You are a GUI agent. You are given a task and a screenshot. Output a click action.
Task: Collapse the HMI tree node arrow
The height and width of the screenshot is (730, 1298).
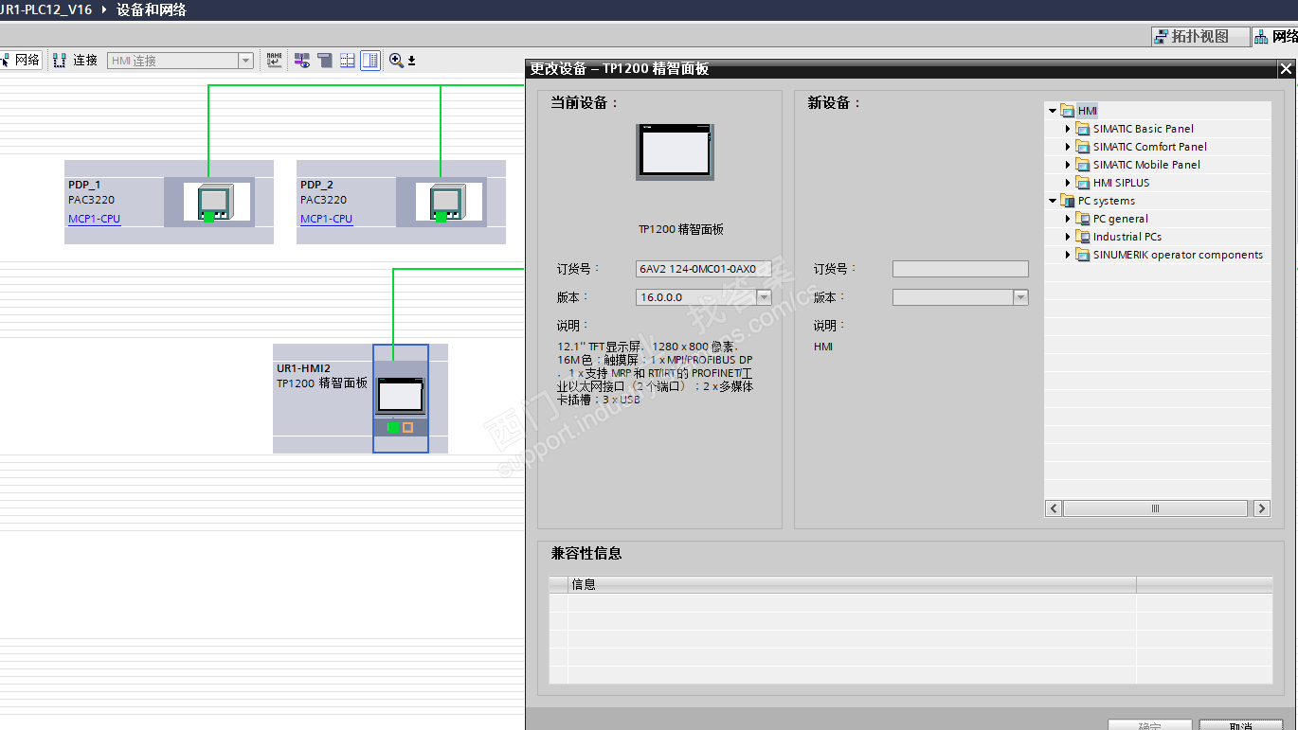[x=1053, y=111]
